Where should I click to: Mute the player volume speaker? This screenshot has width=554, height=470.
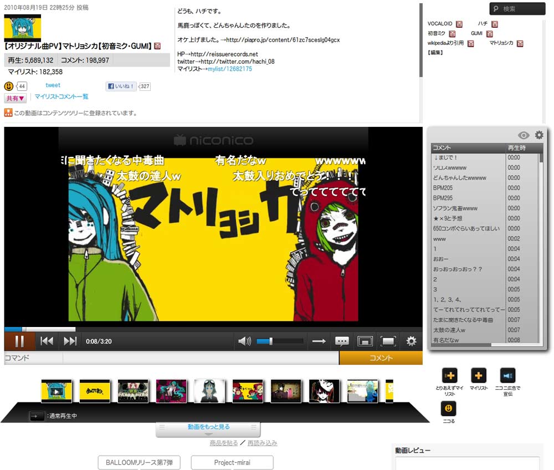(244, 341)
